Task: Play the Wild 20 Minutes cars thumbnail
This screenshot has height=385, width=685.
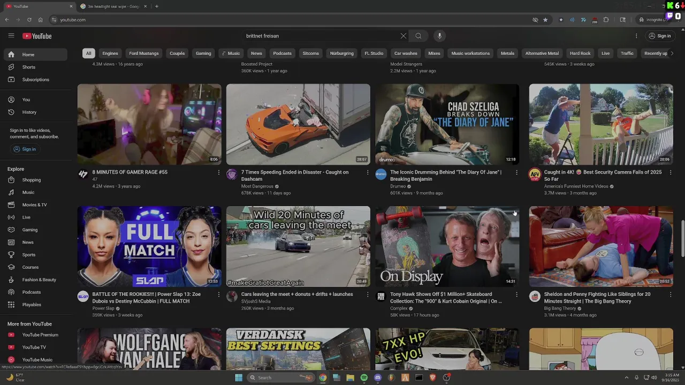Action: click(298, 247)
